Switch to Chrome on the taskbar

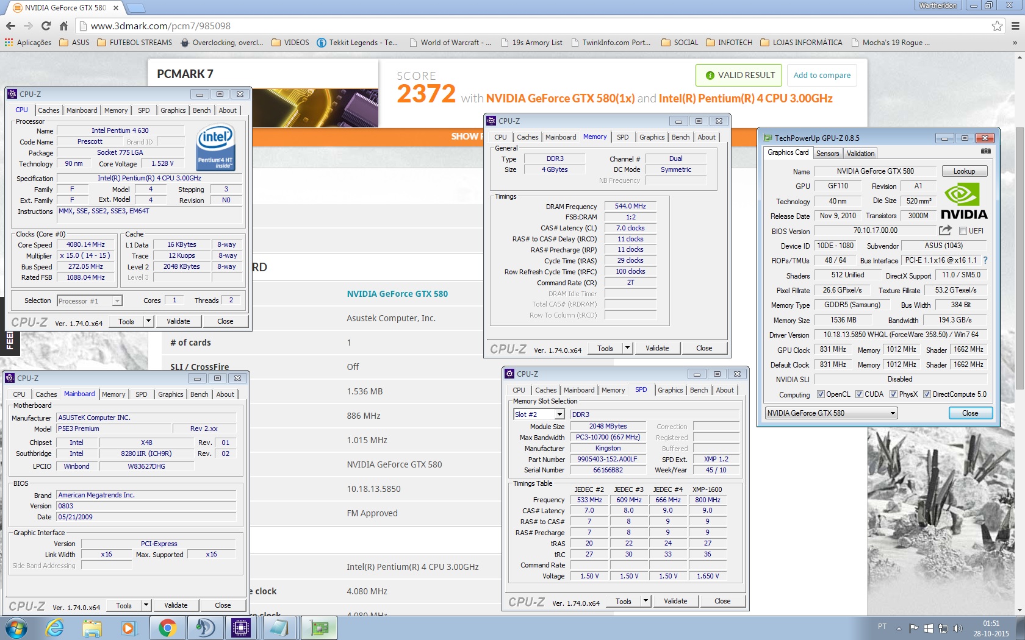(x=168, y=628)
